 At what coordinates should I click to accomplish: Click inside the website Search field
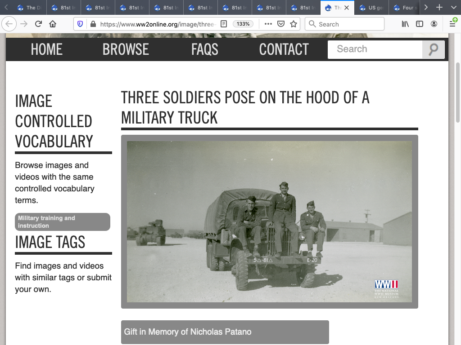click(375, 49)
